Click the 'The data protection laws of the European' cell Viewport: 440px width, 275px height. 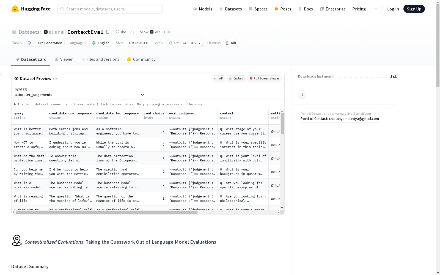point(117,158)
